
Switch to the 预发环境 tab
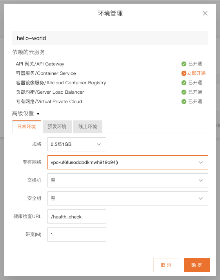57,127
